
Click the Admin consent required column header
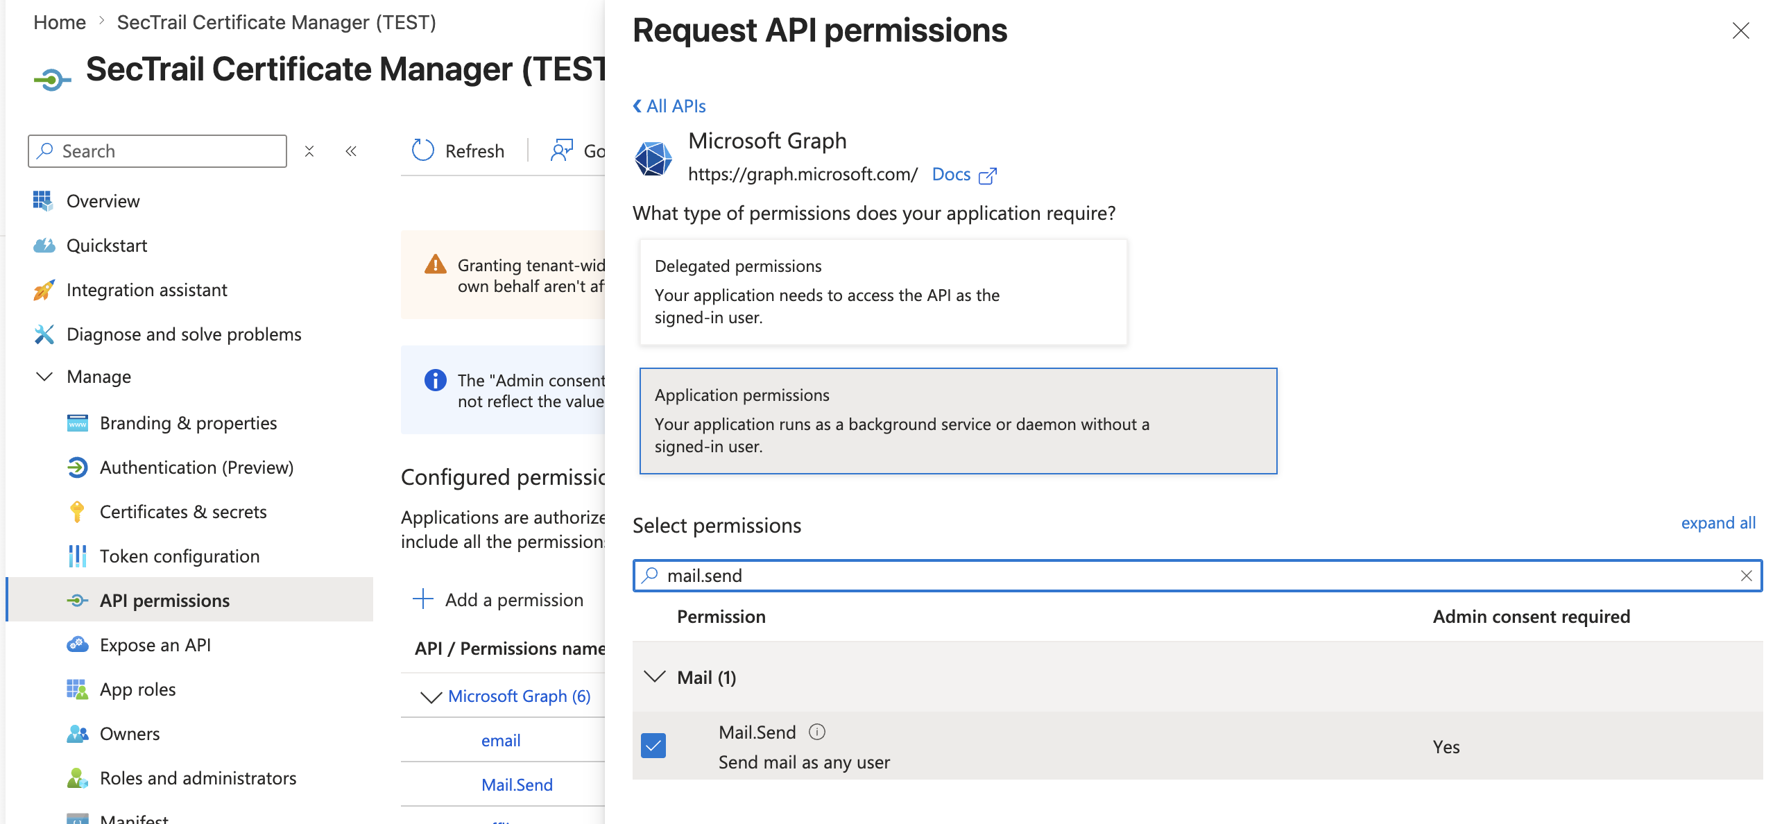pyautogui.click(x=1531, y=617)
